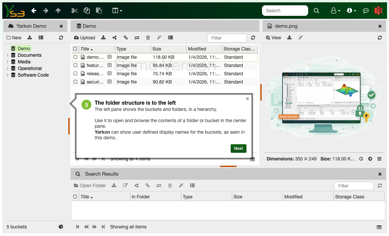This screenshot has width=389, height=236.
Task: Check the box for demo.png row
Action: click(76, 57)
